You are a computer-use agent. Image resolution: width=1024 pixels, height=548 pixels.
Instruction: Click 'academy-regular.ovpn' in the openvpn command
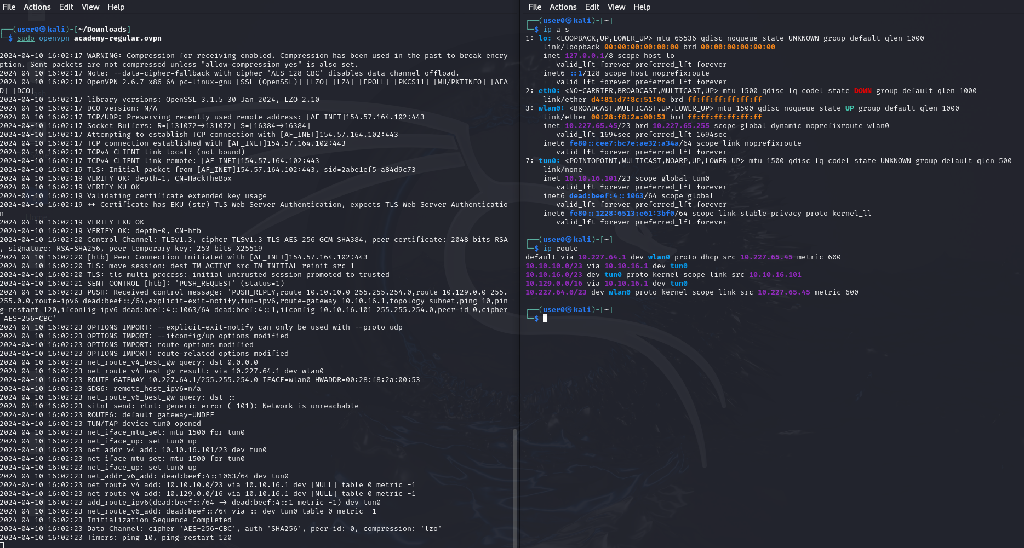(x=118, y=38)
